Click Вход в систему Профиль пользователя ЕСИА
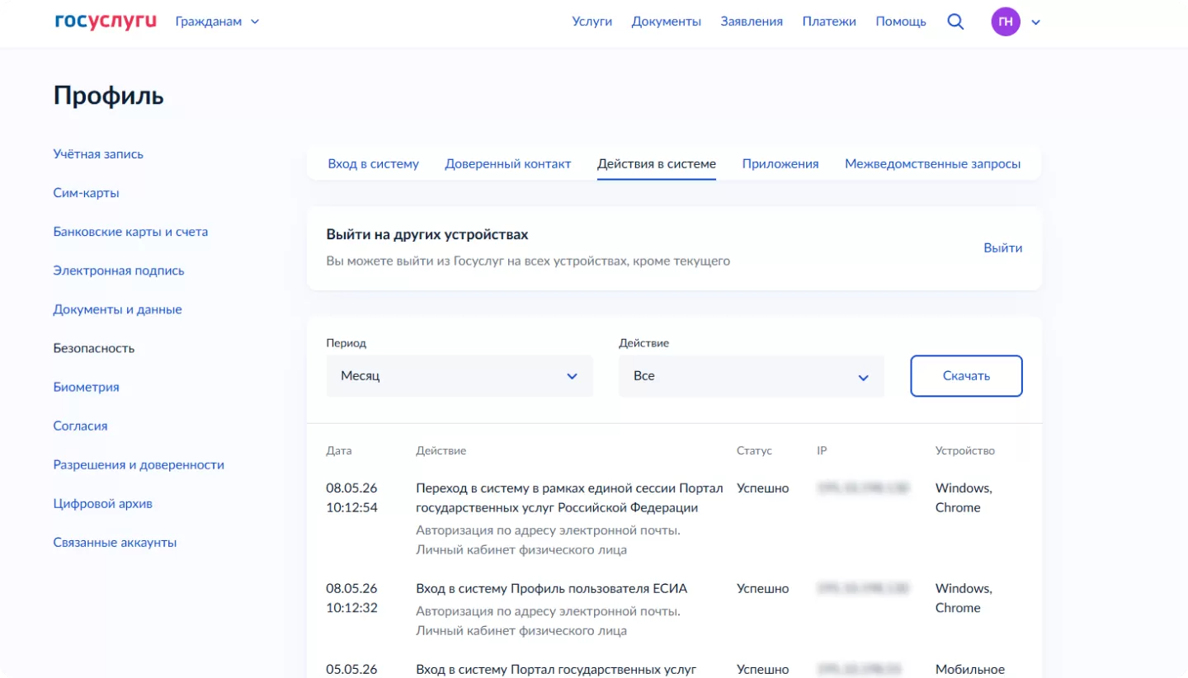Viewport: 1188px width, 678px height. tap(551, 588)
